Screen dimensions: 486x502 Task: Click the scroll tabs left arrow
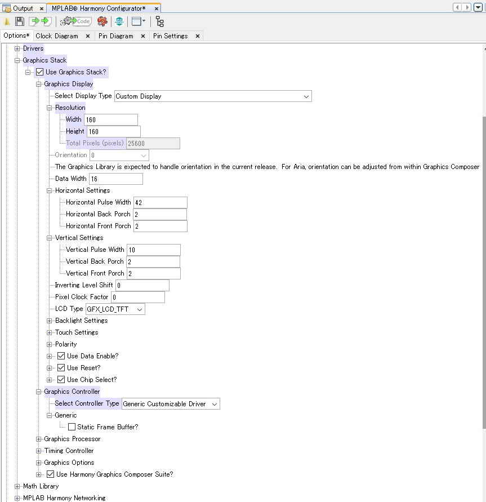457,7
